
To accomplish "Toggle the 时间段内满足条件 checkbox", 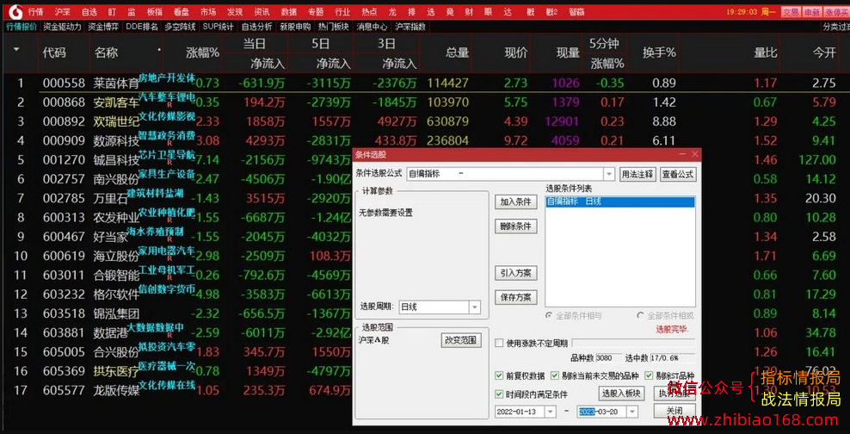I will 499,394.
